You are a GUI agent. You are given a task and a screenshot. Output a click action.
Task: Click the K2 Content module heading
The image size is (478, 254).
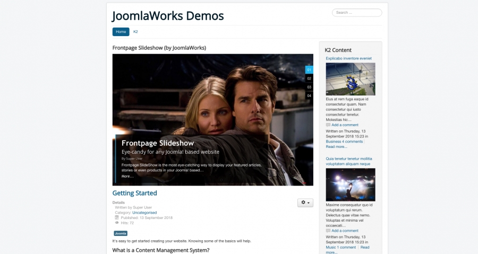[338, 50]
